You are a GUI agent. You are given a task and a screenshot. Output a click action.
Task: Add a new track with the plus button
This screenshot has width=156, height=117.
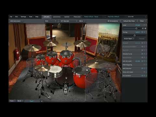[x=42, y=101]
